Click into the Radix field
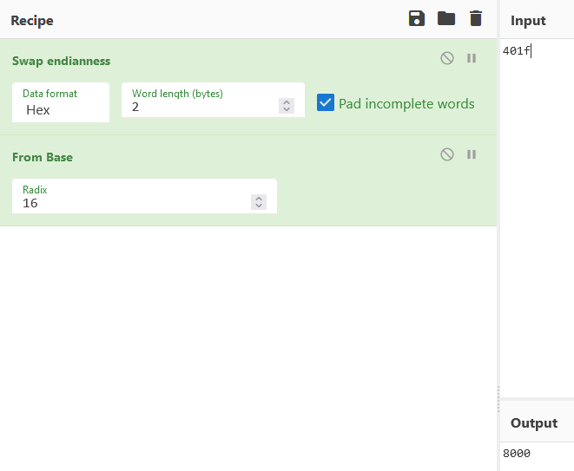The height and width of the screenshot is (471, 574). (x=130, y=203)
